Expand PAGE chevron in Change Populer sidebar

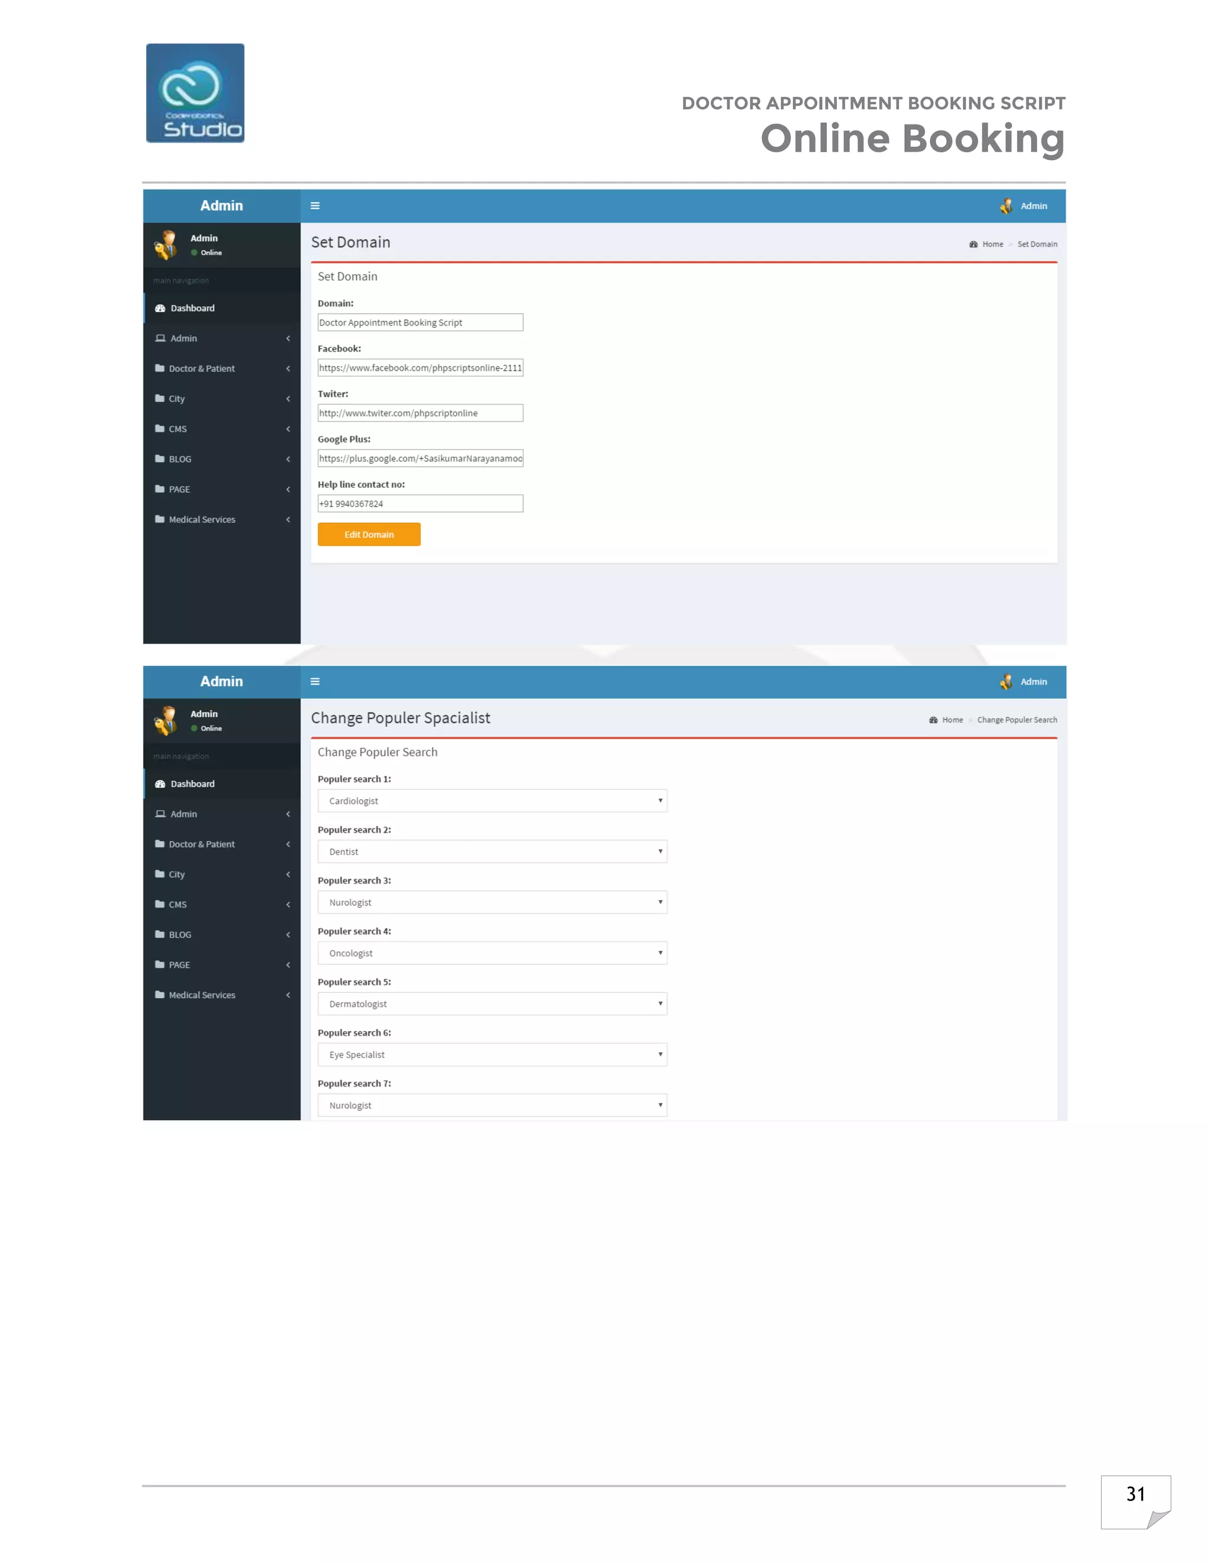(288, 965)
